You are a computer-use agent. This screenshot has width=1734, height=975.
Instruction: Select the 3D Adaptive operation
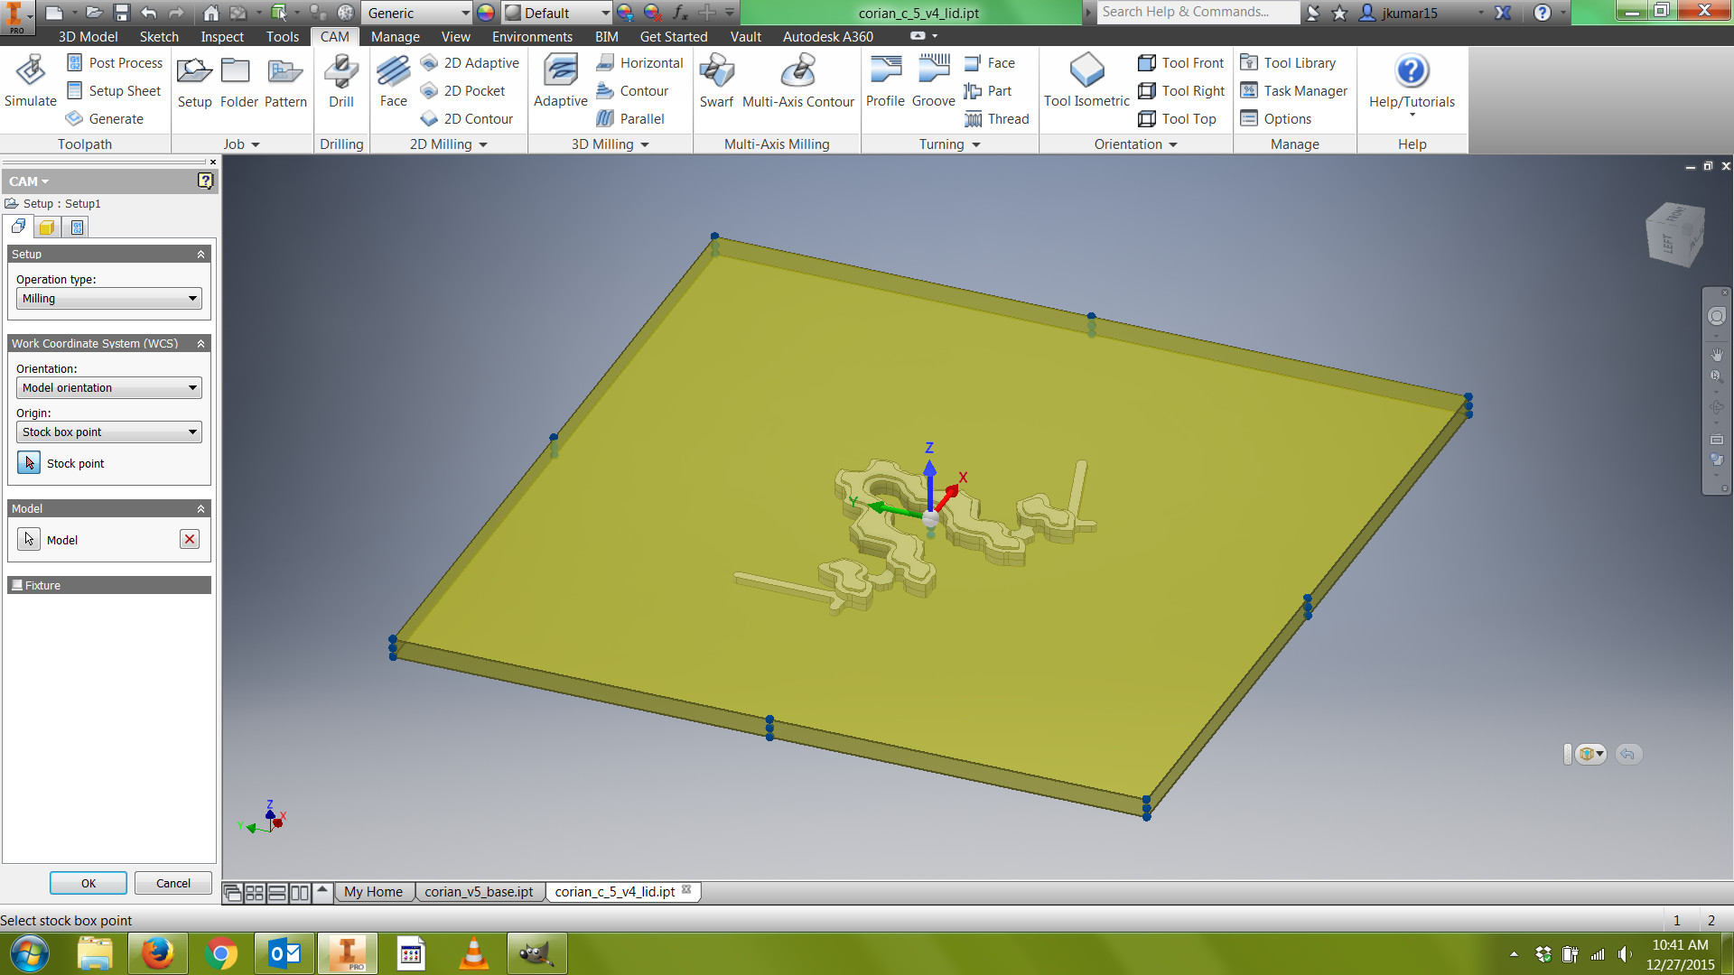pos(561,80)
